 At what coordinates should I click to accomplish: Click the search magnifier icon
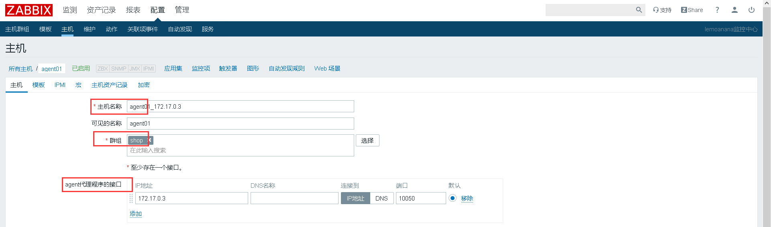pyautogui.click(x=638, y=10)
